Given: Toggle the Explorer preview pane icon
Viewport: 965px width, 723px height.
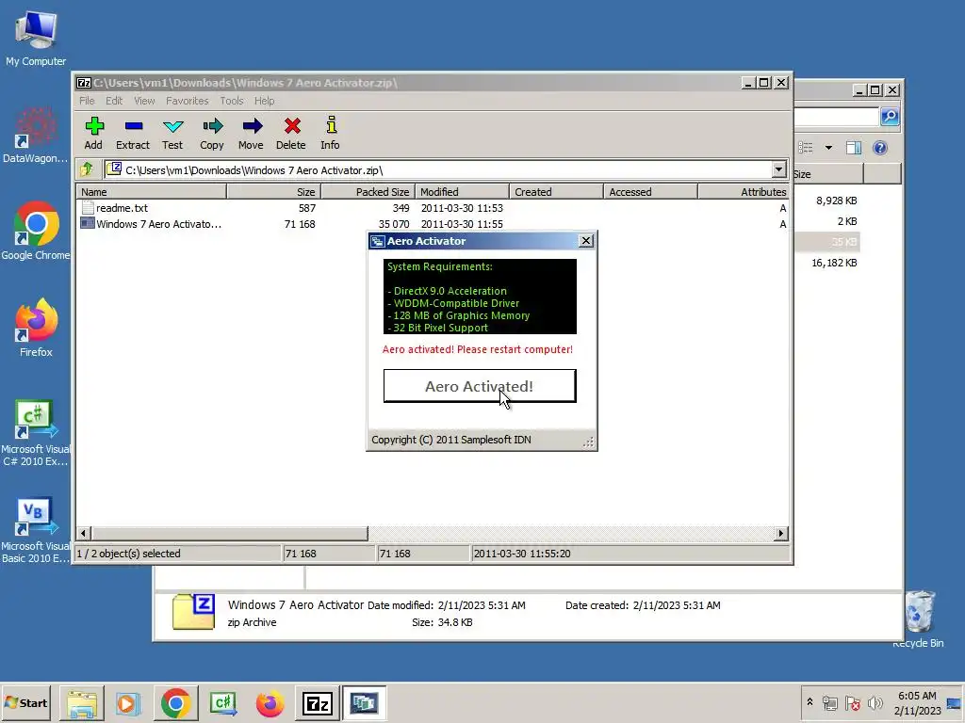Looking at the screenshot, I should tap(854, 148).
